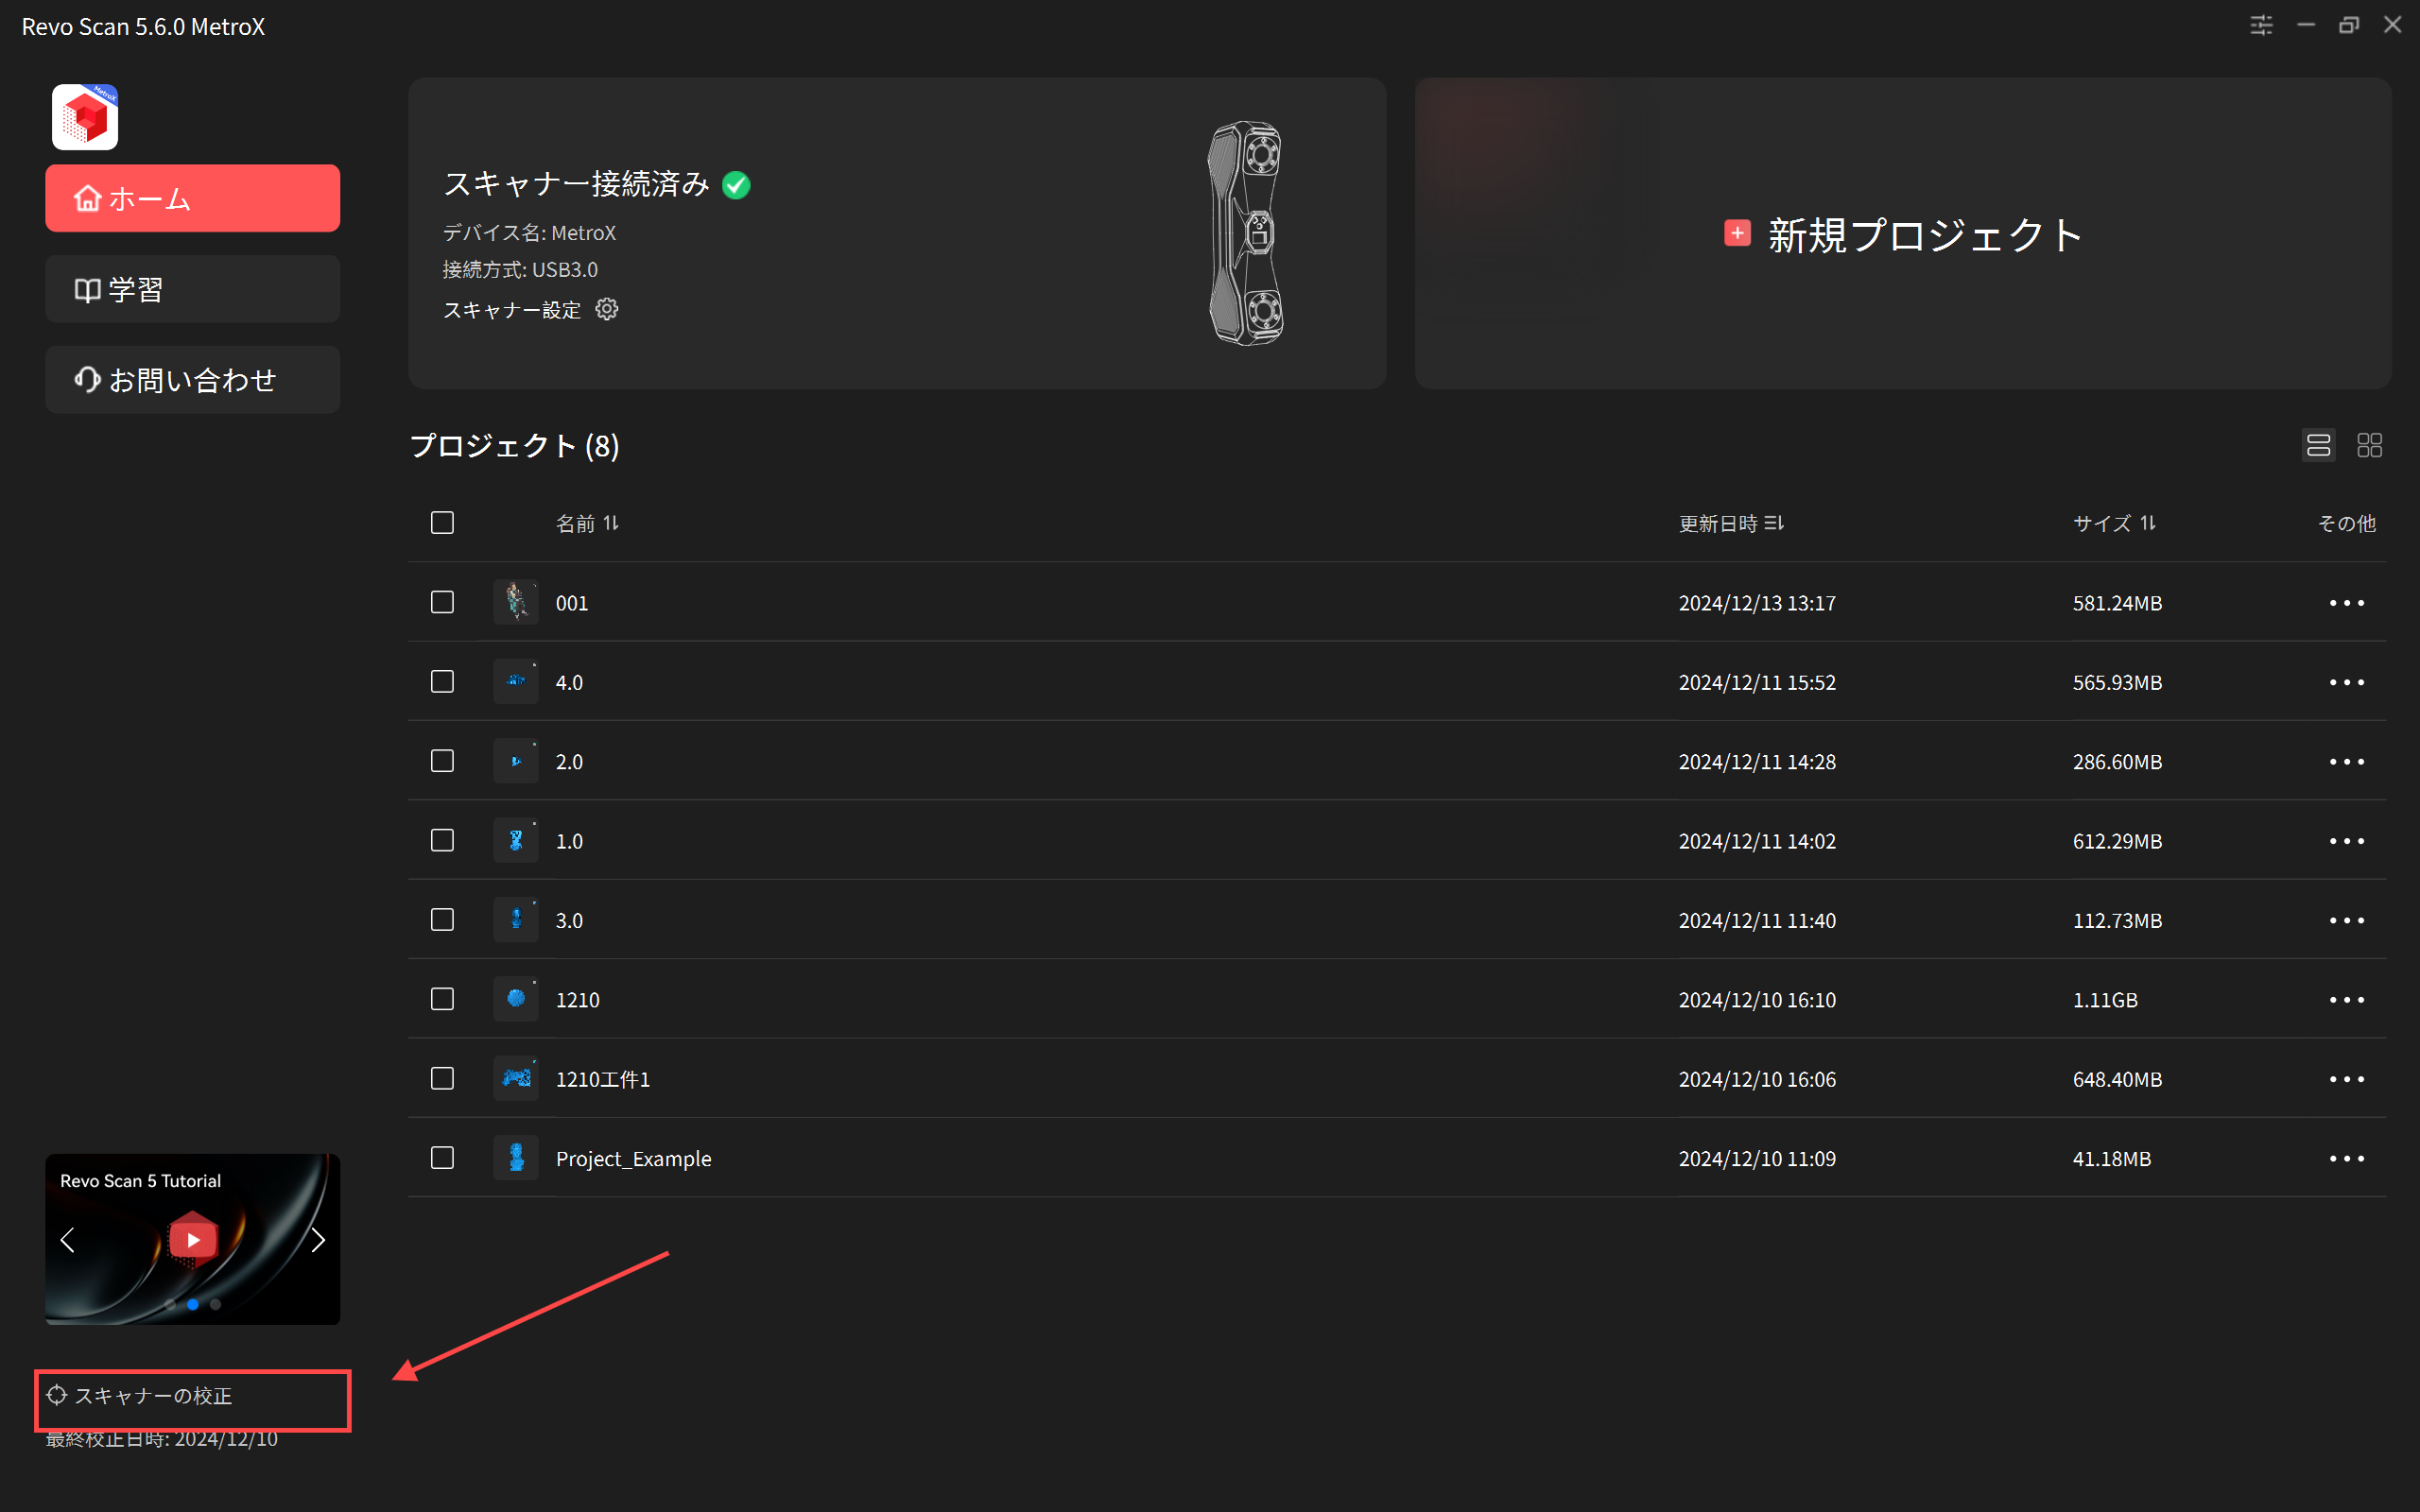2420x1512 pixels.
Task: Select all projects checkbox in header
Action: [x=442, y=523]
